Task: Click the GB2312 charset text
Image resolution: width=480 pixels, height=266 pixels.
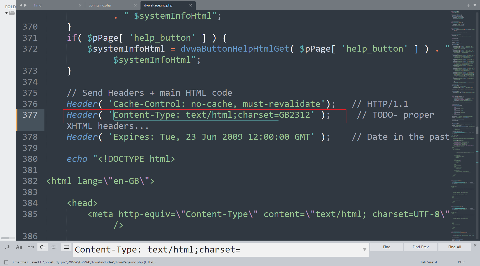Action: [x=295, y=115]
